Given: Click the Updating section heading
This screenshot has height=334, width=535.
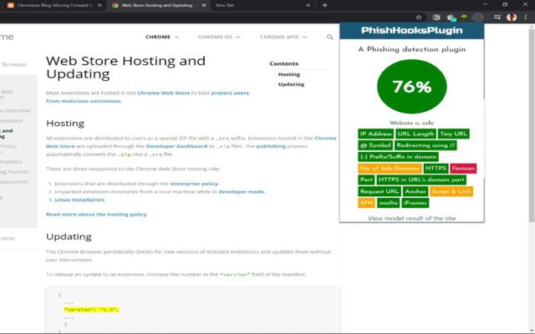Looking at the screenshot, I should coord(69,236).
